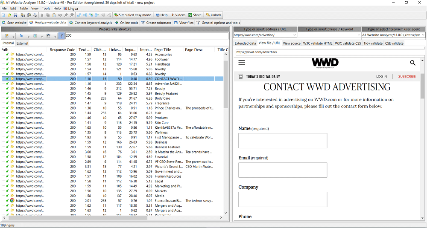The image size is (427, 228).
Task: Click the Company input field
Action: [283, 199]
